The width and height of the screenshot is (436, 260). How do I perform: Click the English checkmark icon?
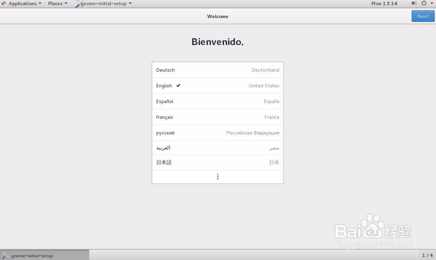pos(178,85)
